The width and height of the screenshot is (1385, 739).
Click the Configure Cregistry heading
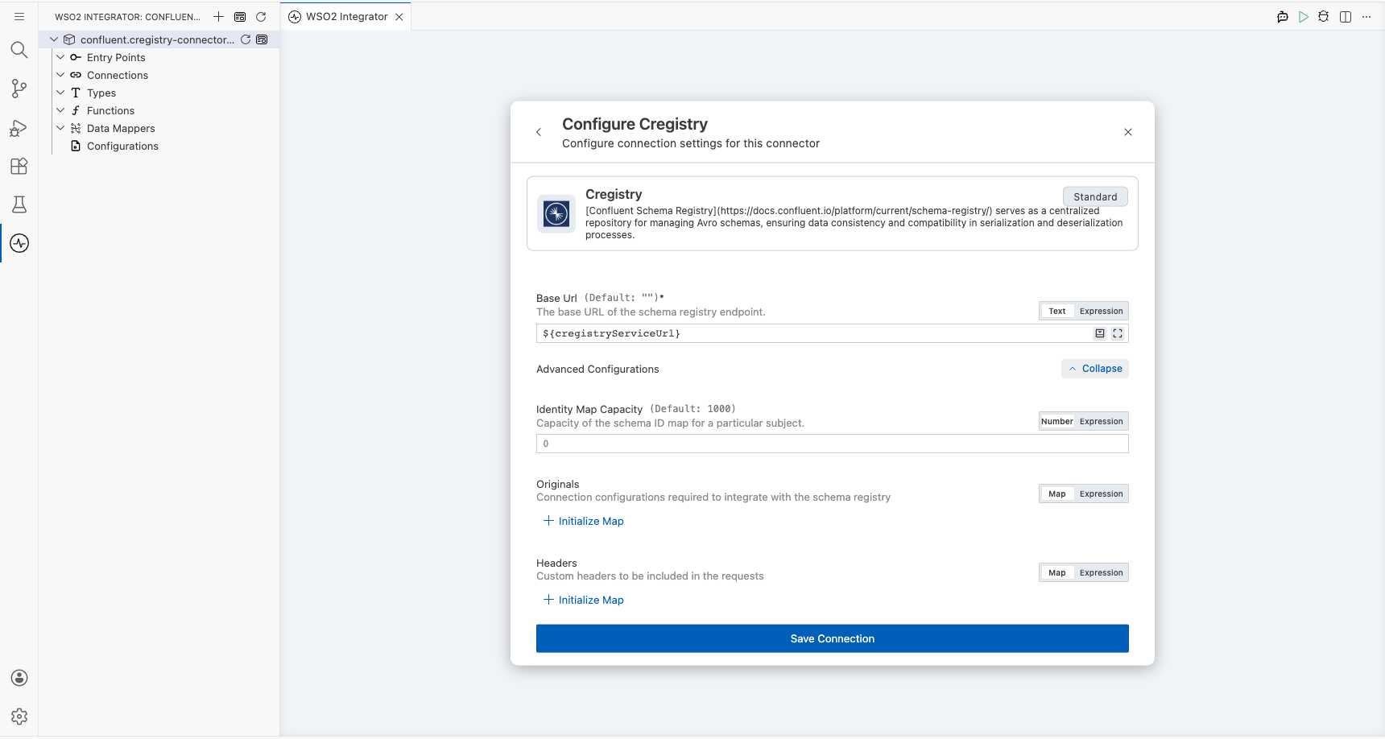coord(635,124)
